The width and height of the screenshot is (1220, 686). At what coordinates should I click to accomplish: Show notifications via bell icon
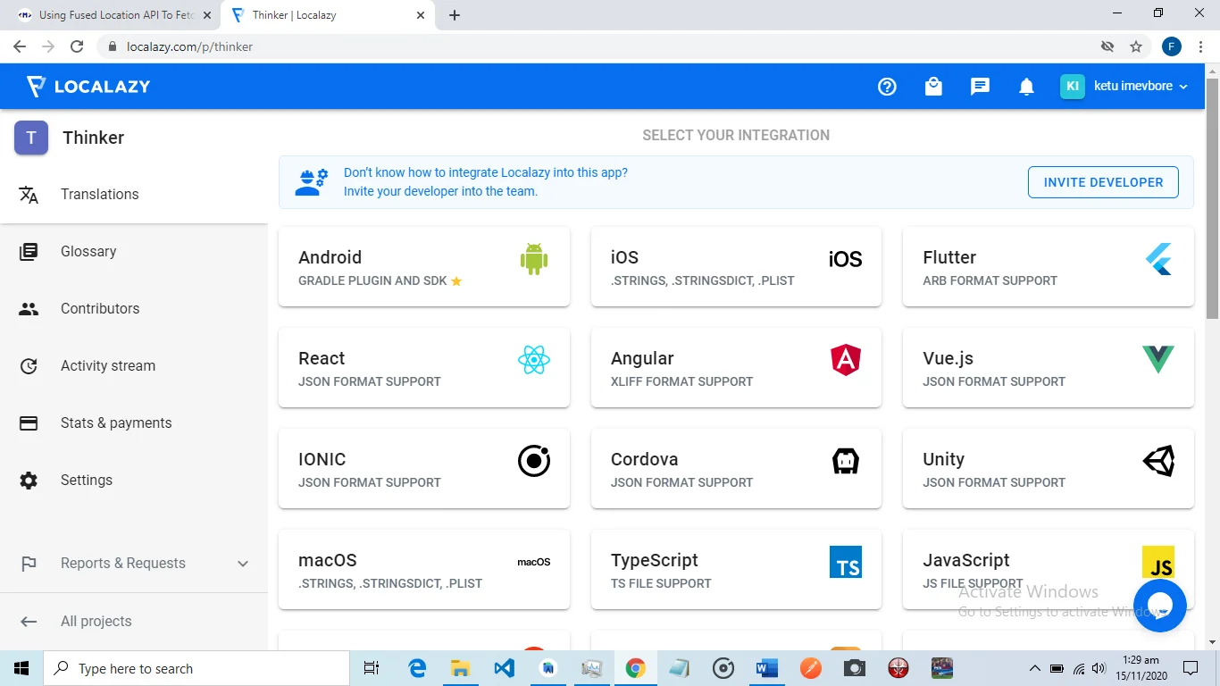pos(1027,87)
